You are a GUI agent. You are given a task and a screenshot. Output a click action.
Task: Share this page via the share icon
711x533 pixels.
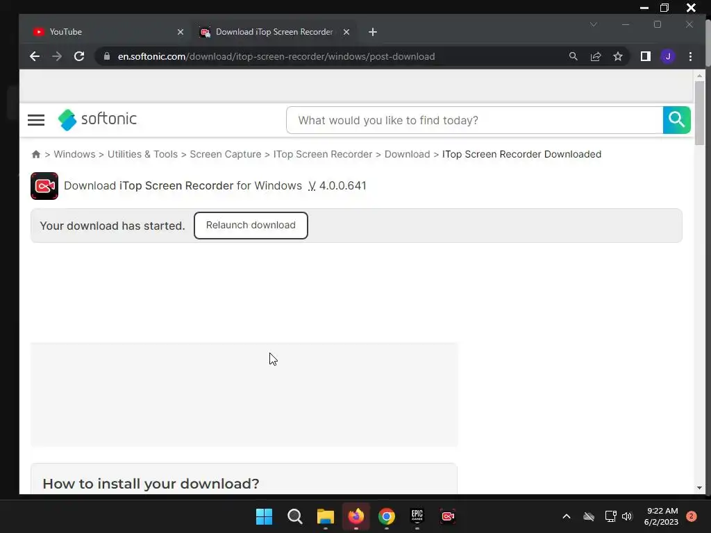point(595,56)
